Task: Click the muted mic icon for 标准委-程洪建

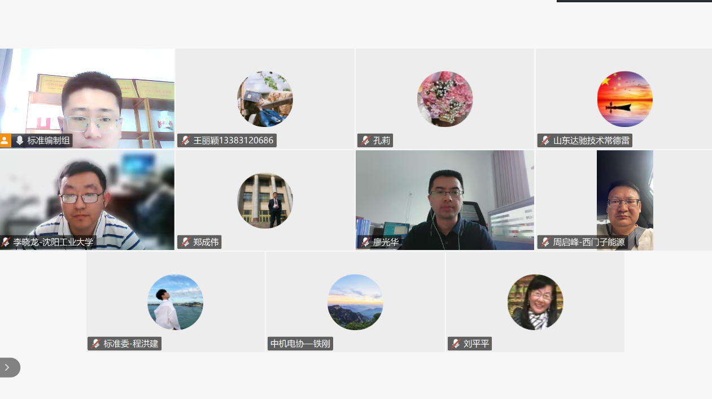Action: click(x=95, y=344)
